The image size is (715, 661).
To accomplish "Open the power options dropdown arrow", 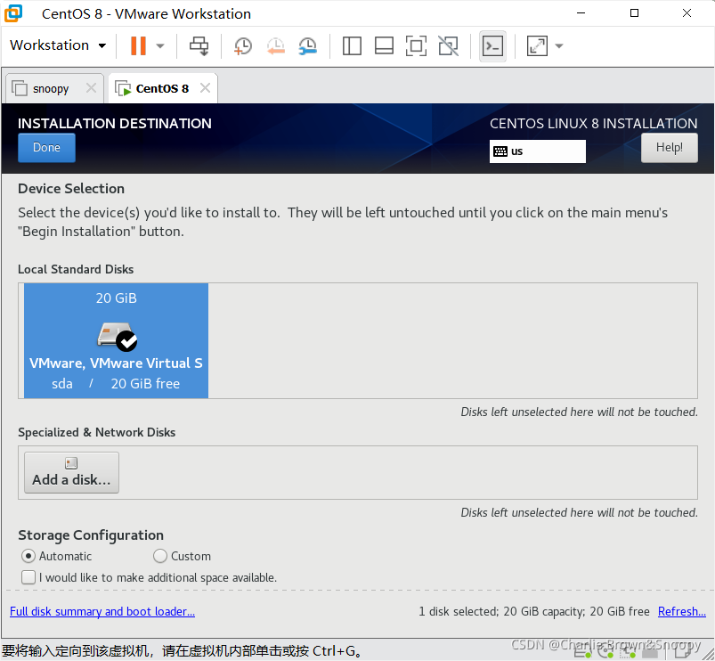I will 160,45.
